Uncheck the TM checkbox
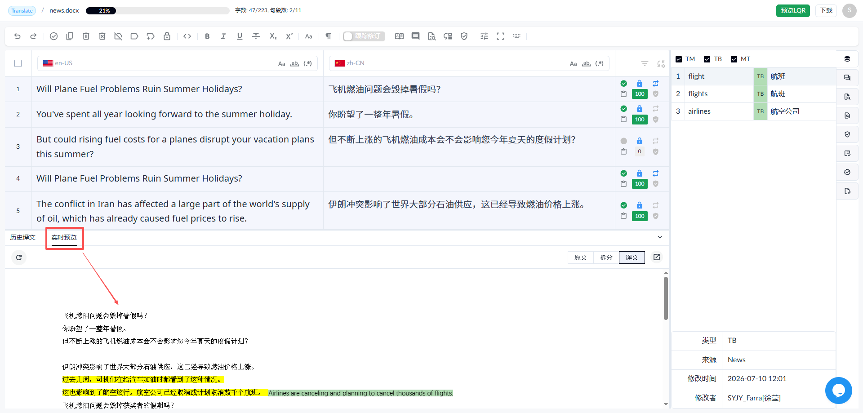 coord(679,59)
